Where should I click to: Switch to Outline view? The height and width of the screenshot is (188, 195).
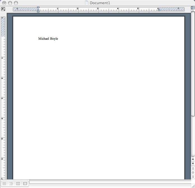(x=11, y=184)
